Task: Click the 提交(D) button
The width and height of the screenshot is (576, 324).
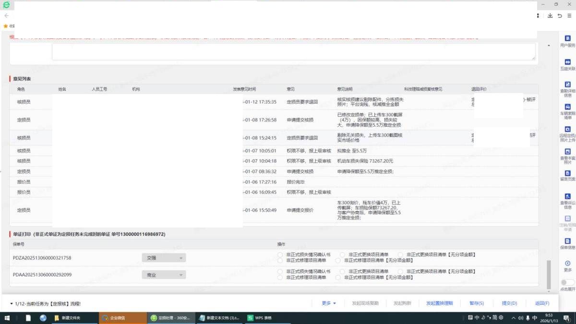Action: point(509,303)
